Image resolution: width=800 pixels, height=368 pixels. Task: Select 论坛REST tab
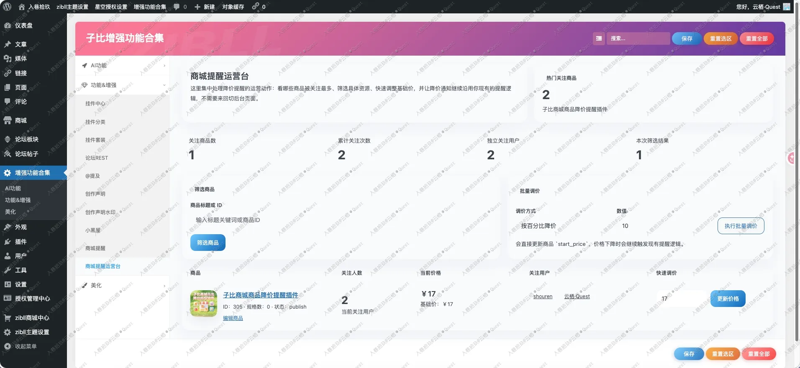pos(123,158)
